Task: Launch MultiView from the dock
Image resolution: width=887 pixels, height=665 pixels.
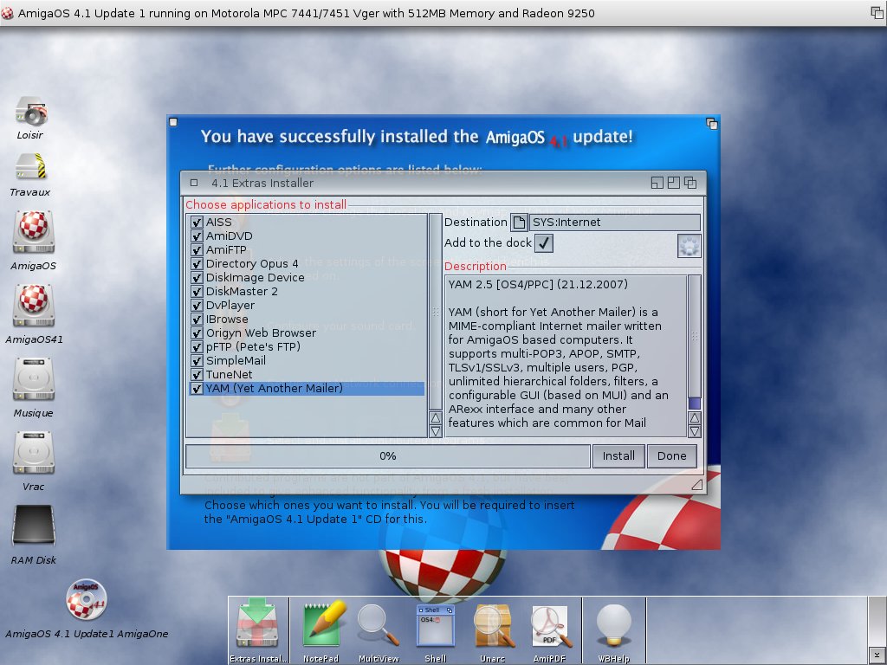Action: coord(379,627)
